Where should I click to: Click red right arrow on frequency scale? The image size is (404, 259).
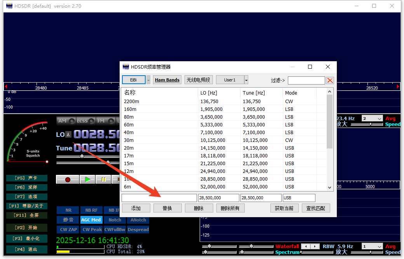[398, 86]
